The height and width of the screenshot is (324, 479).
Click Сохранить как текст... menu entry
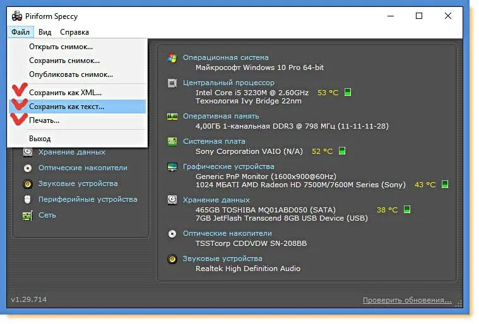click(77, 107)
